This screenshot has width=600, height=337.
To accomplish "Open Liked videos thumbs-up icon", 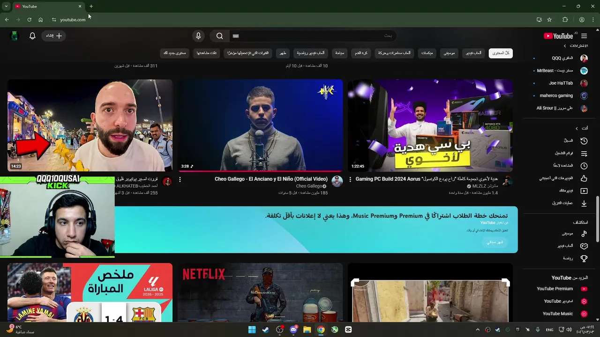I will pyautogui.click(x=584, y=178).
